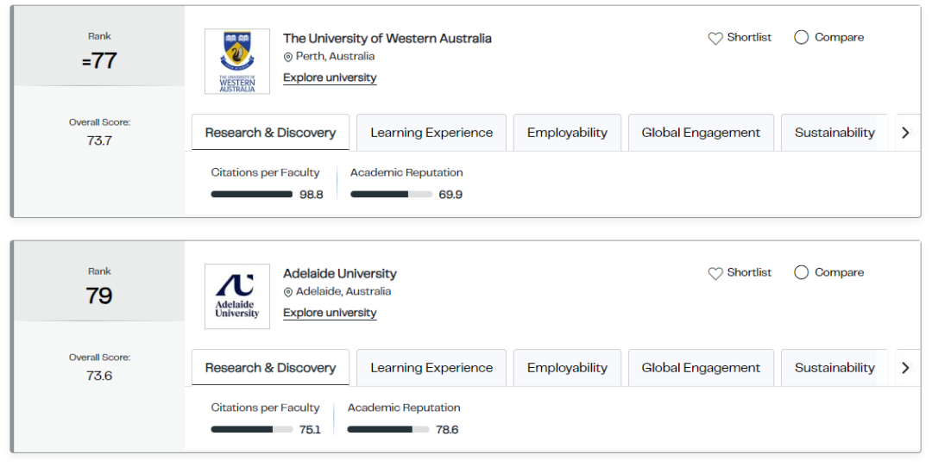Open the Adelaide University logo
The width and height of the screenshot is (932, 467).
[237, 296]
